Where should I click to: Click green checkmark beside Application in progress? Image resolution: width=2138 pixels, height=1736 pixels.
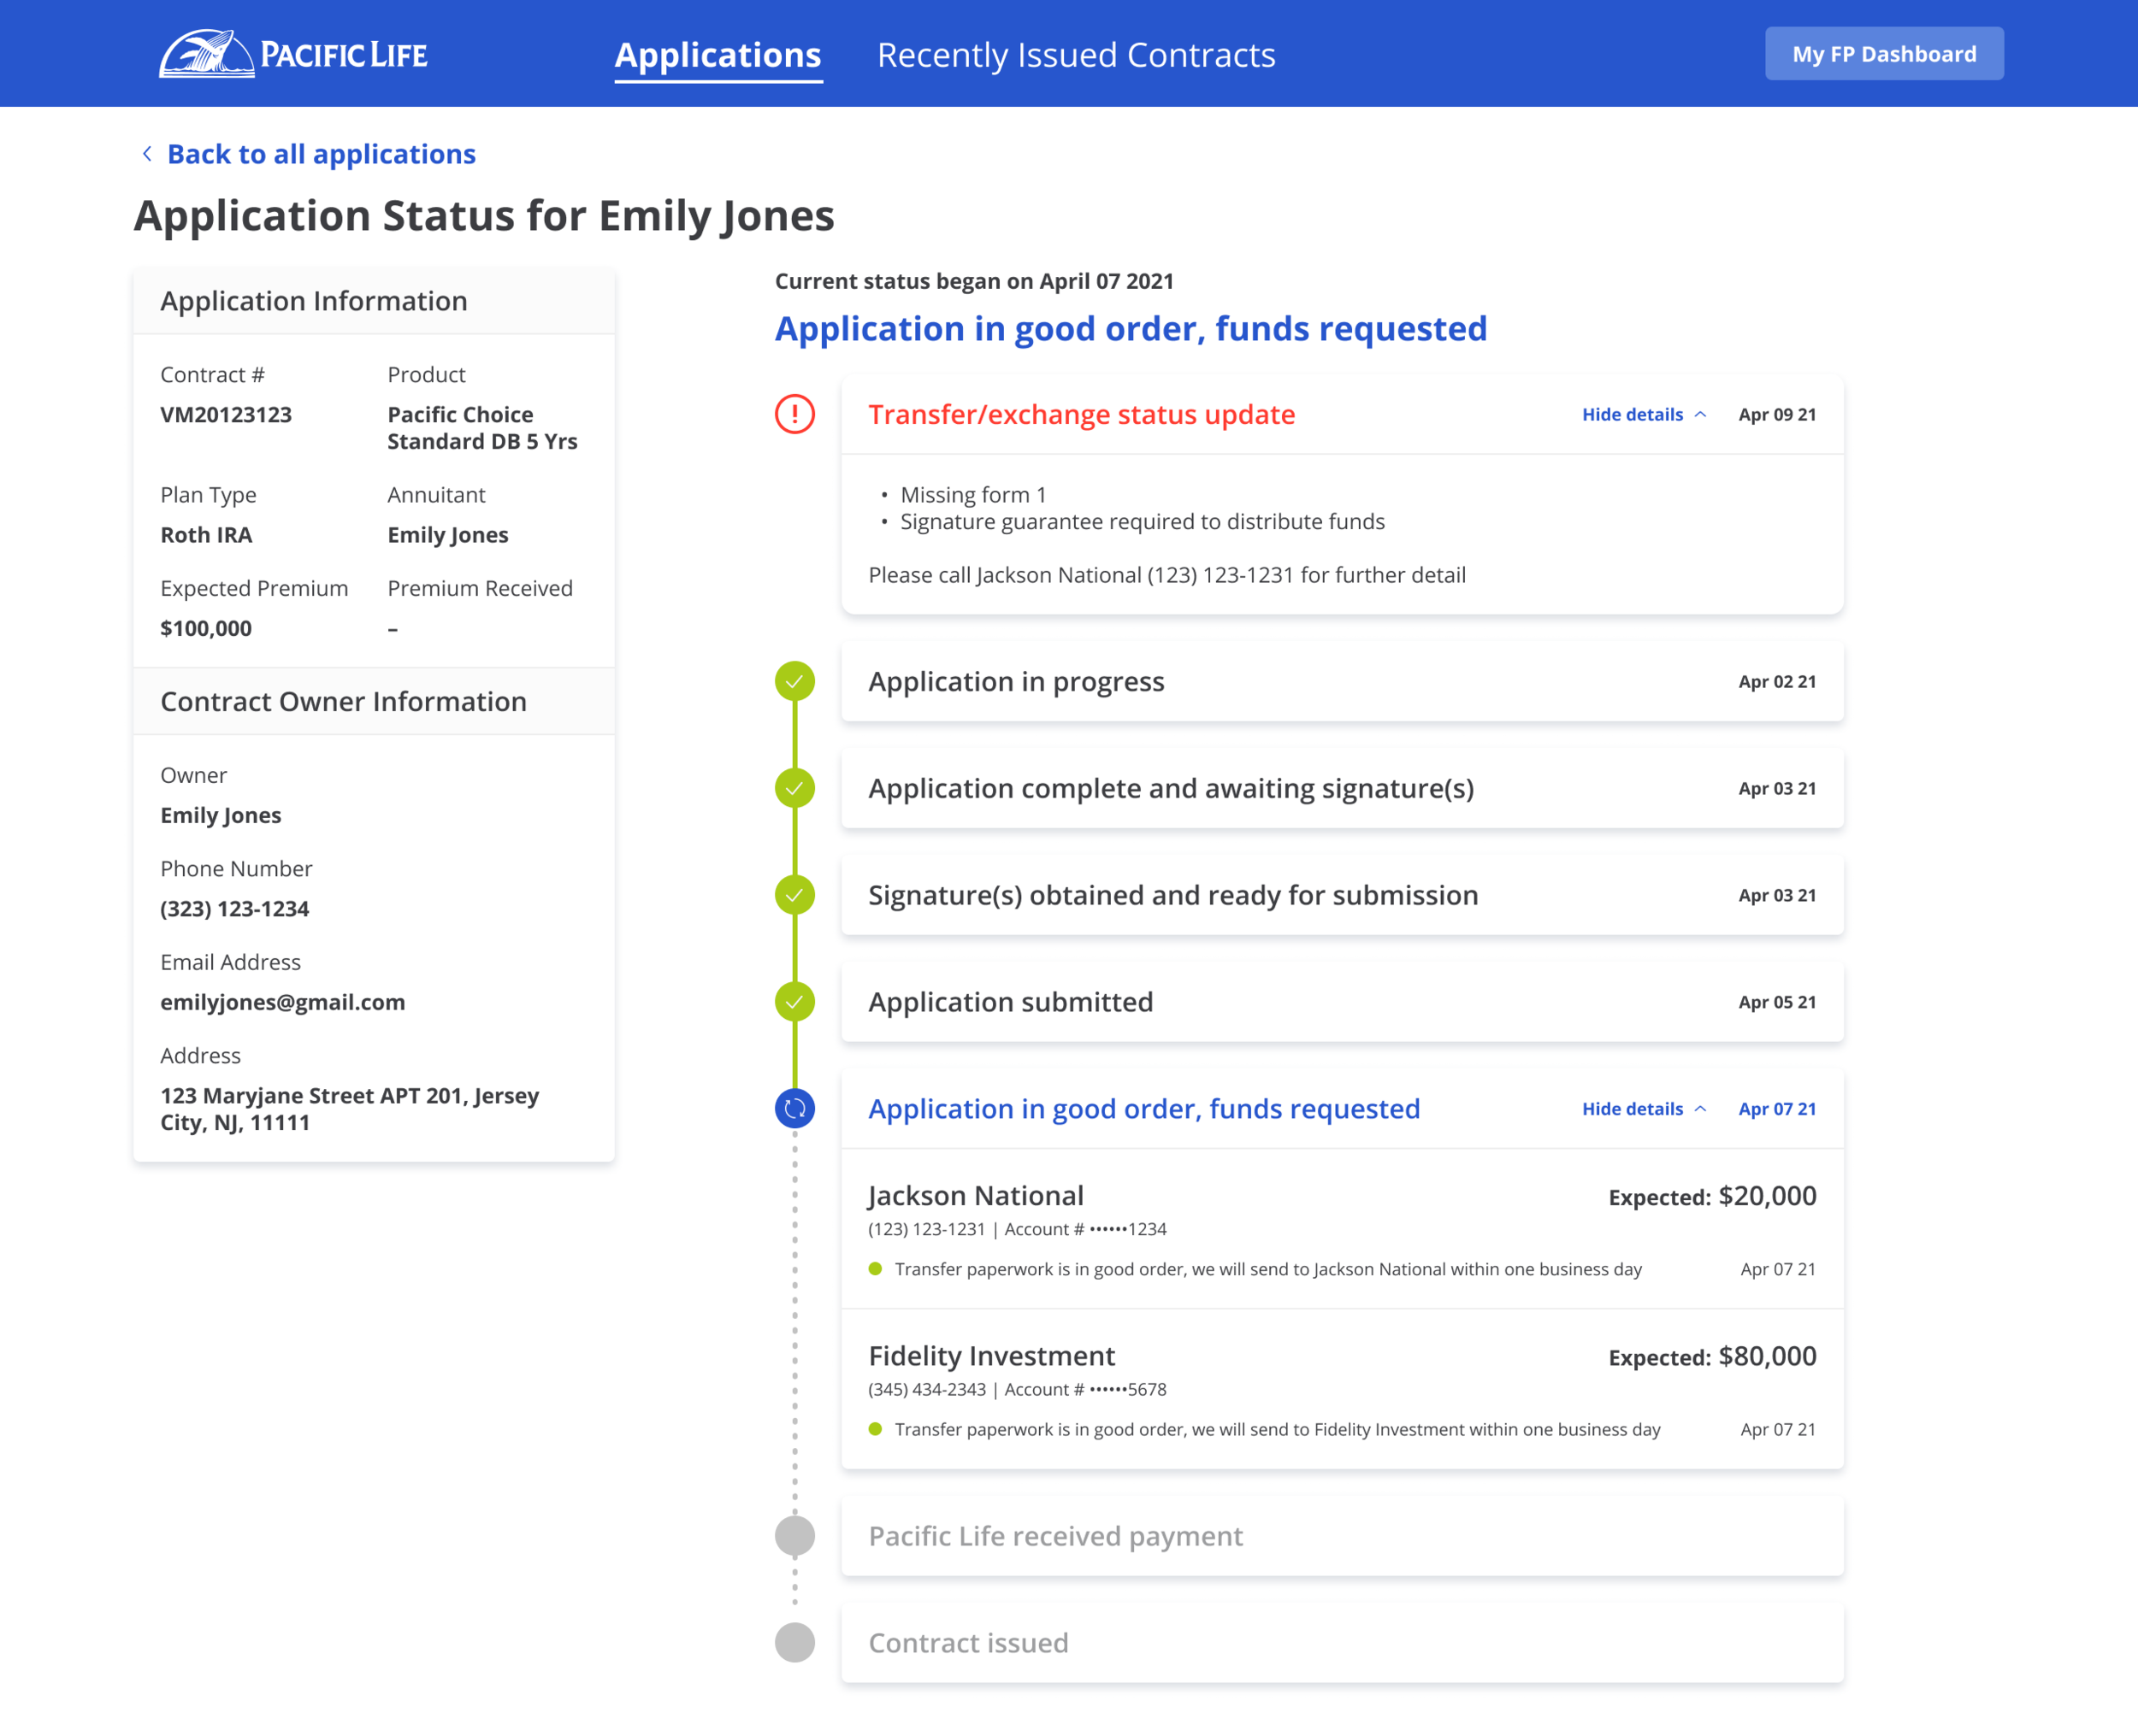[x=794, y=681]
